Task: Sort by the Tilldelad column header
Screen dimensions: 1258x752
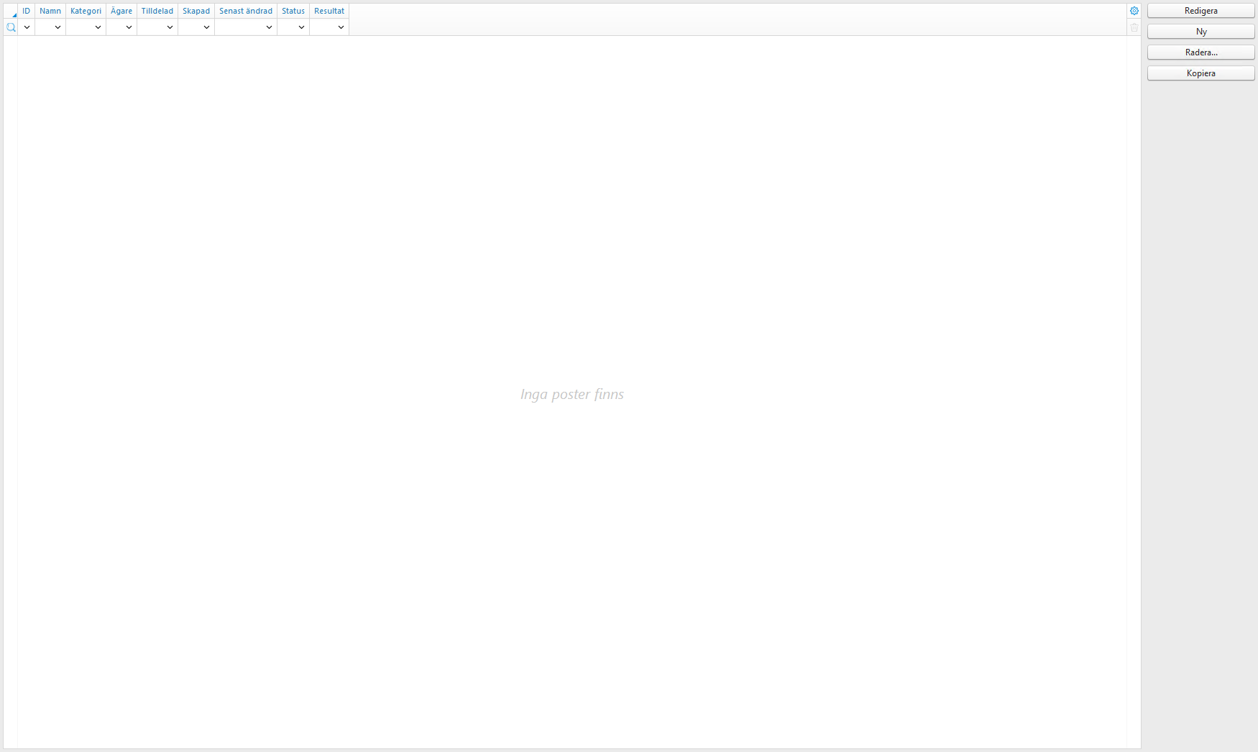Action: [157, 11]
